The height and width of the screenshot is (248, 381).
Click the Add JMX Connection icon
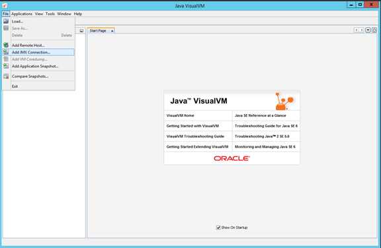click(x=6, y=52)
